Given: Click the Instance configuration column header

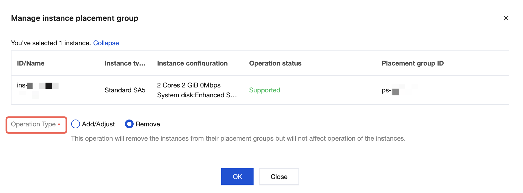Looking at the screenshot, I should pos(192,63).
